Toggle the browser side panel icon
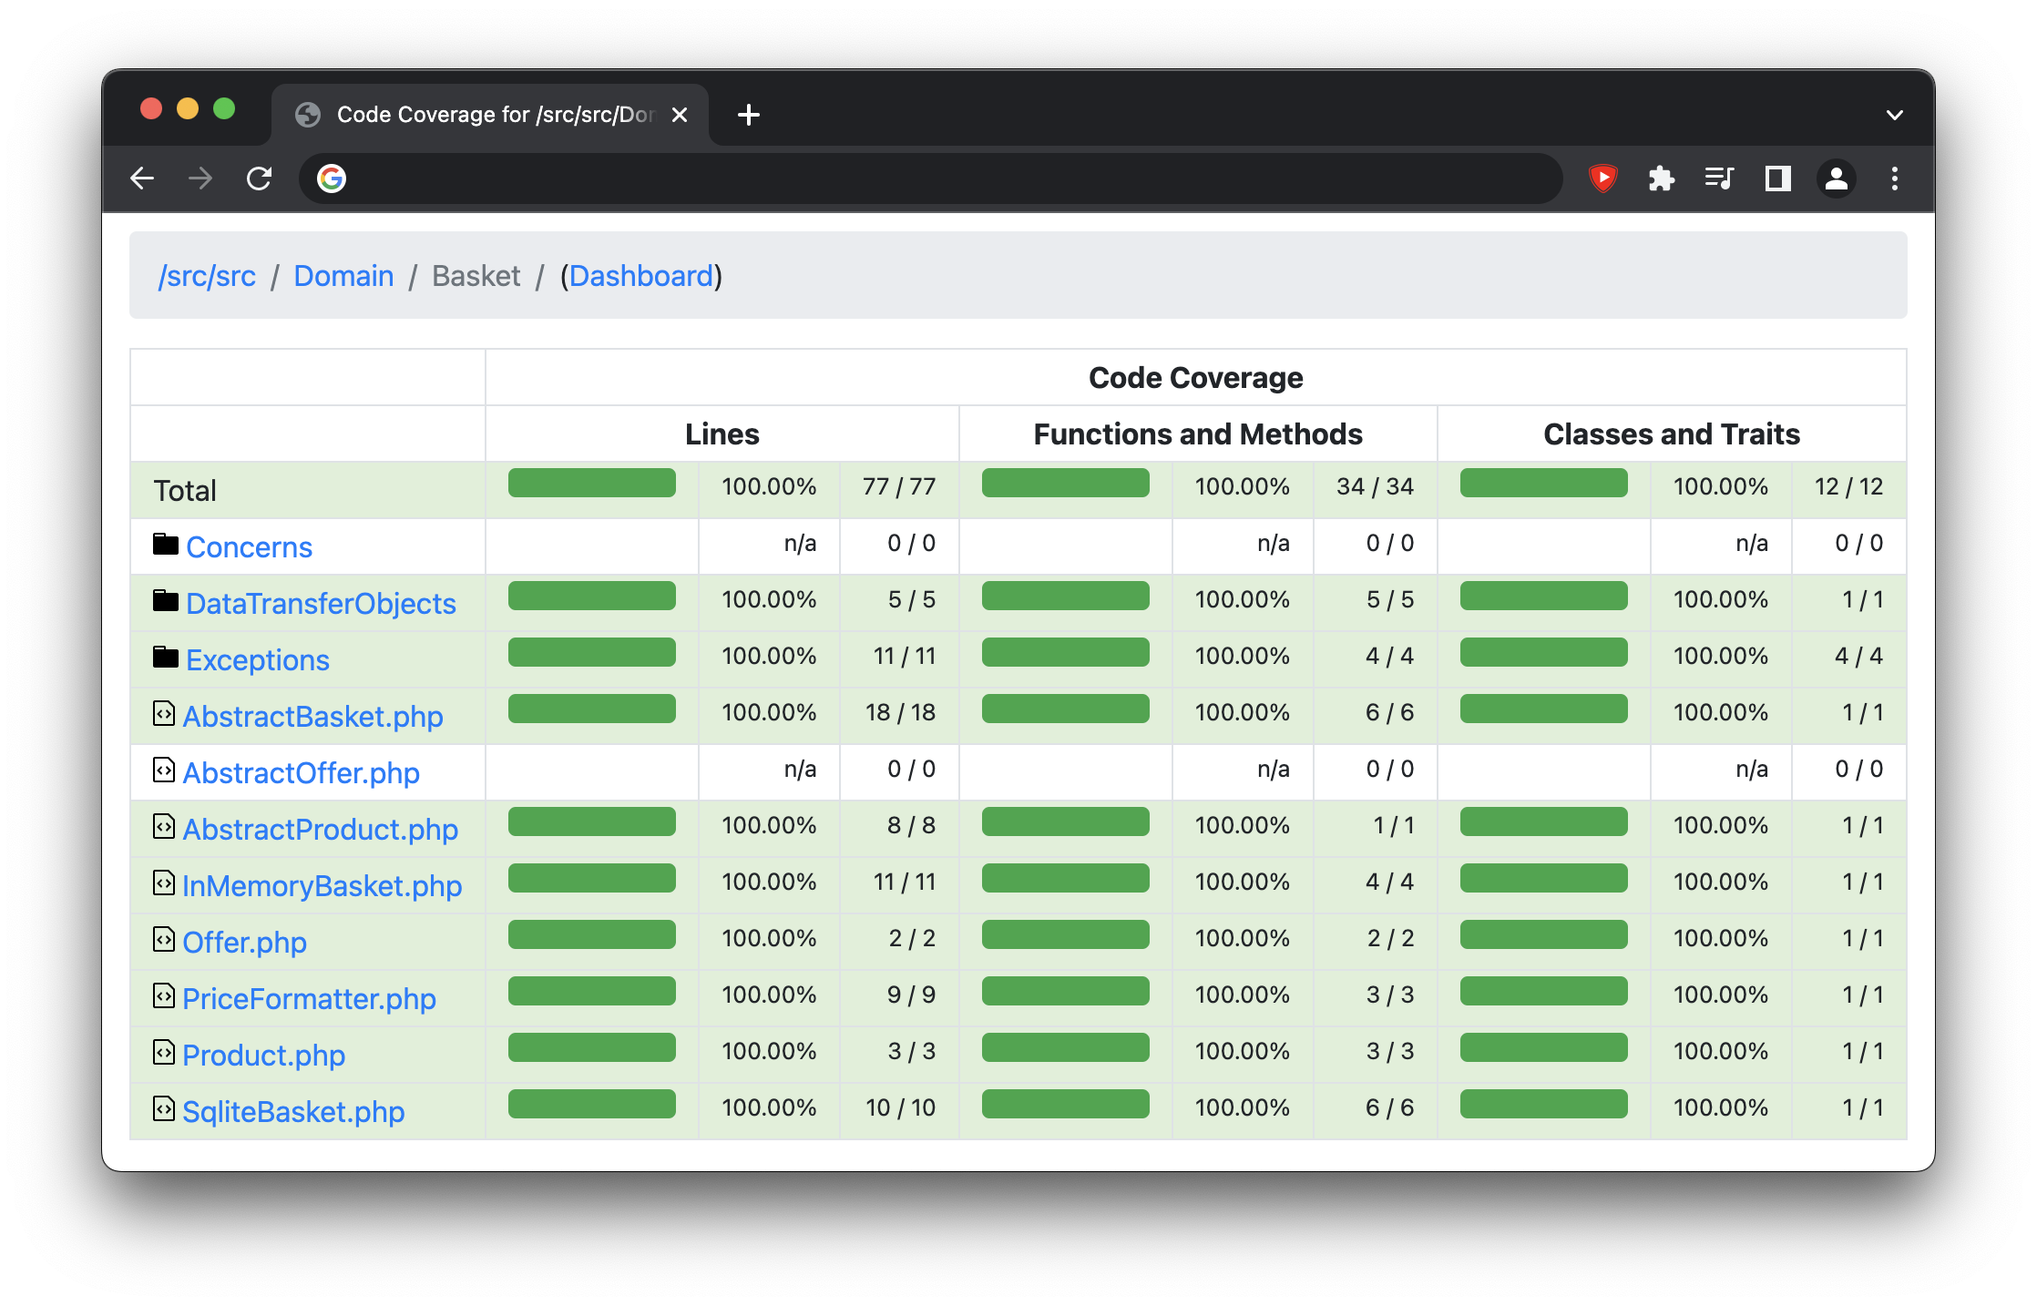The image size is (2037, 1306). pos(1777,179)
